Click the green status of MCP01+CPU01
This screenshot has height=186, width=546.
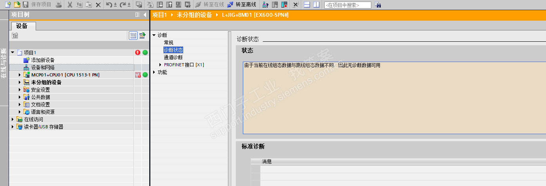pos(145,75)
